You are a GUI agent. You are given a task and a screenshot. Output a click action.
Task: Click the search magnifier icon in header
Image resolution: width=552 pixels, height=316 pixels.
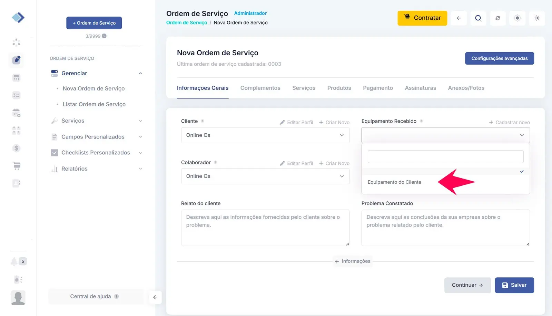coord(478,18)
